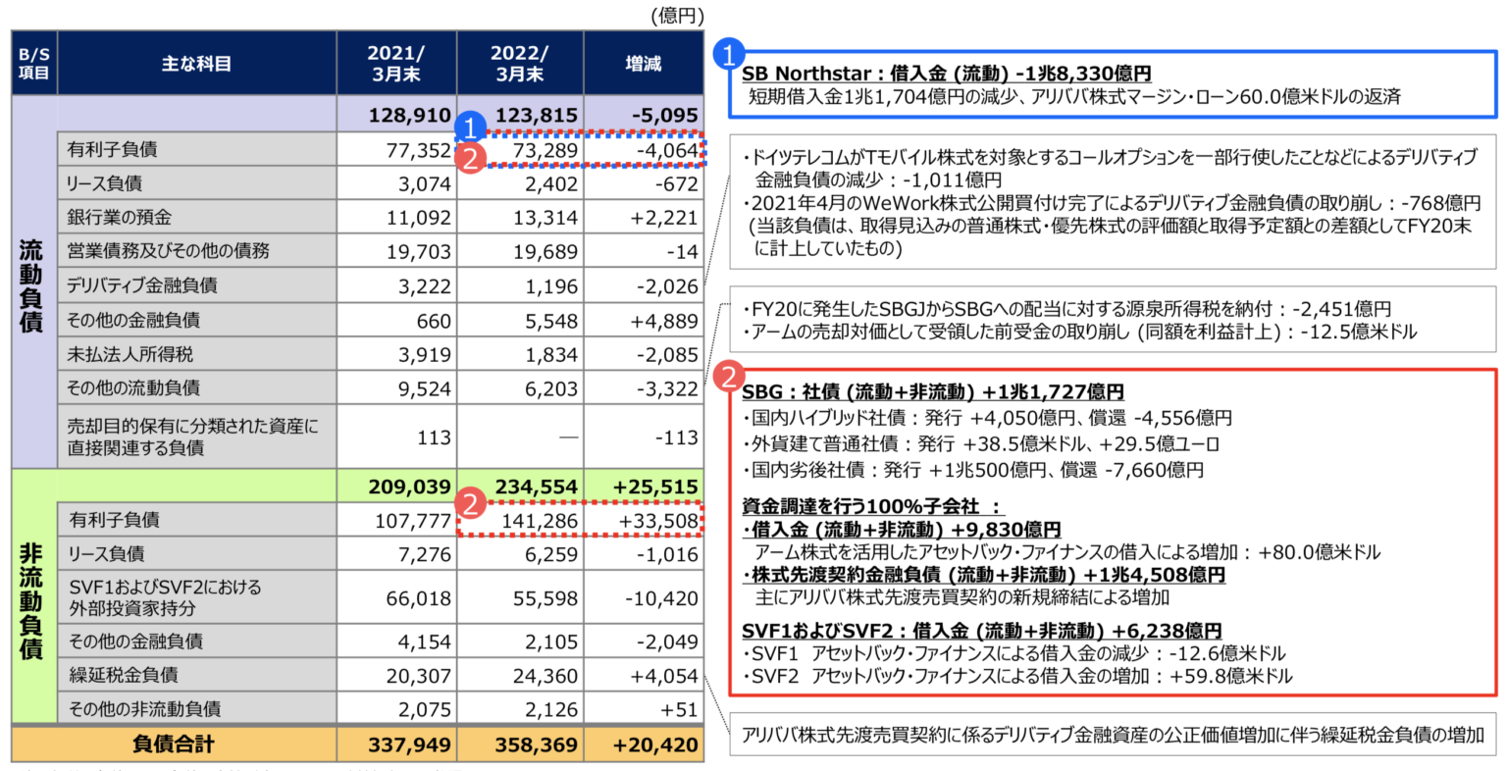Screen dimensions: 1507x771
Task: Click the value 77,352
Action: pos(419,150)
